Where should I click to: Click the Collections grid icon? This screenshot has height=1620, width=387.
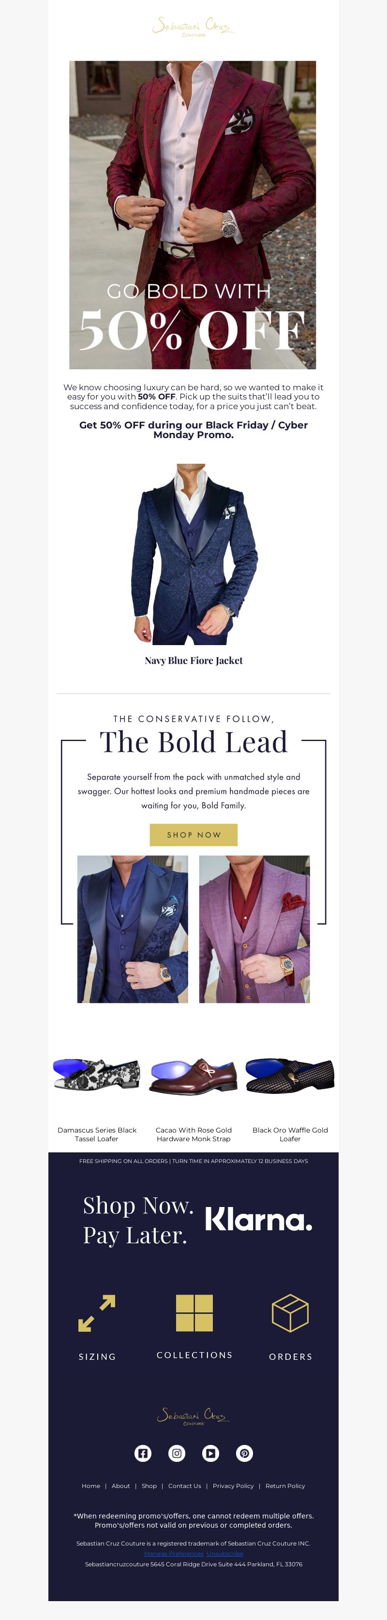point(194,1313)
